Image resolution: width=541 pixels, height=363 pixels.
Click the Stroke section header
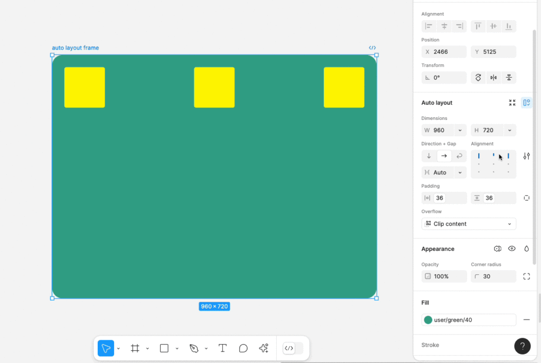[x=430, y=345]
